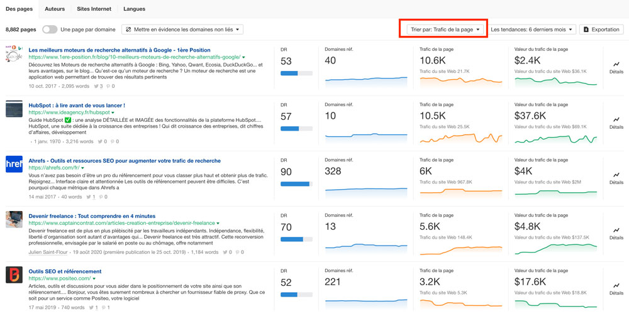
Task: Click orange traffic chart showing 10.5K
Action: pos(461,138)
